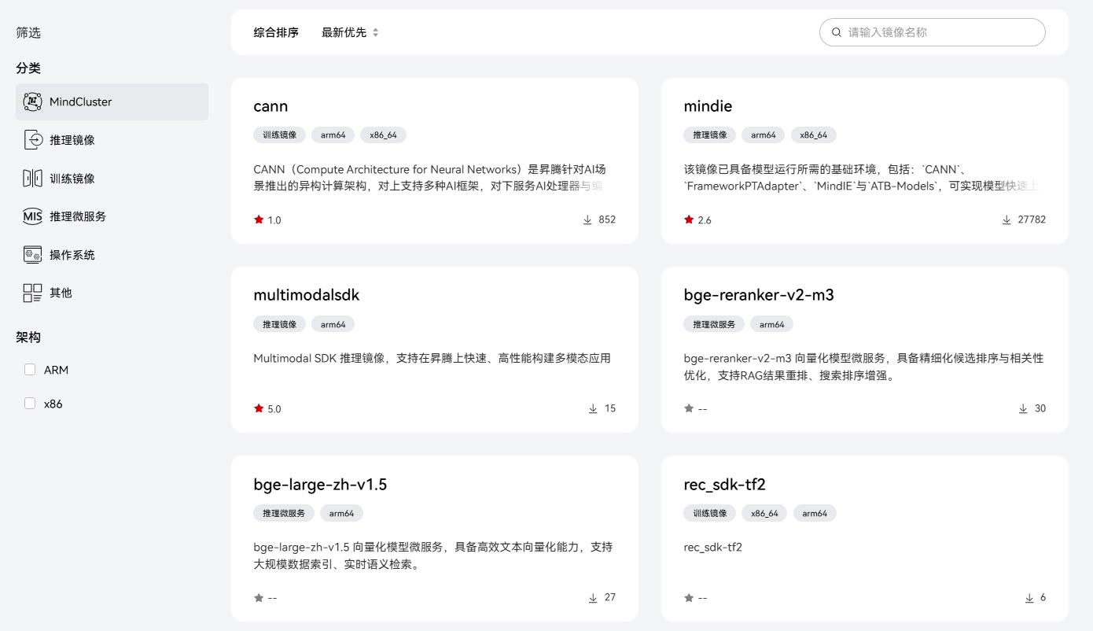Click the gray star on bge-large-zh-v1.5 card
This screenshot has height=631, width=1093.
[259, 598]
